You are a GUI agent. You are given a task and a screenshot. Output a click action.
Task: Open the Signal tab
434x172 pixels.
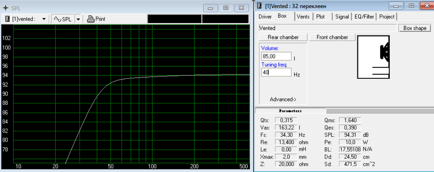[342, 16]
